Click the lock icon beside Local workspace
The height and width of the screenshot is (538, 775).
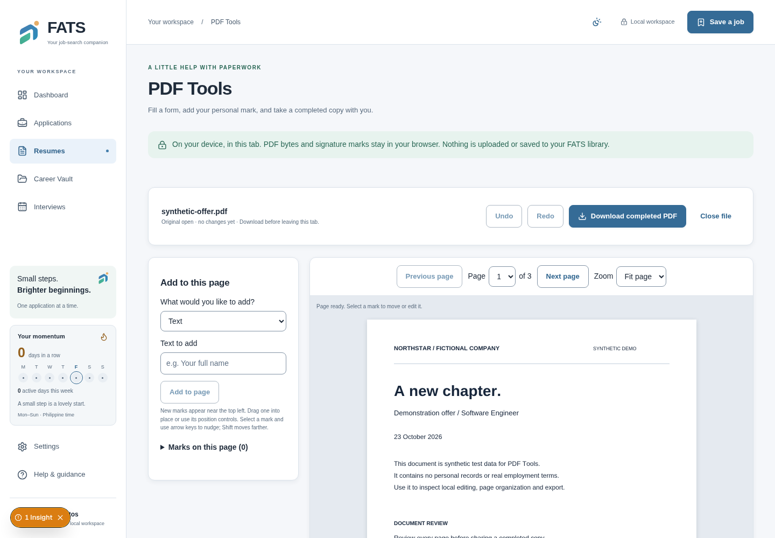624,22
